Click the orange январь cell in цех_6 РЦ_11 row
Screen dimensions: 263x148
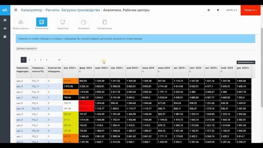[71, 81]
